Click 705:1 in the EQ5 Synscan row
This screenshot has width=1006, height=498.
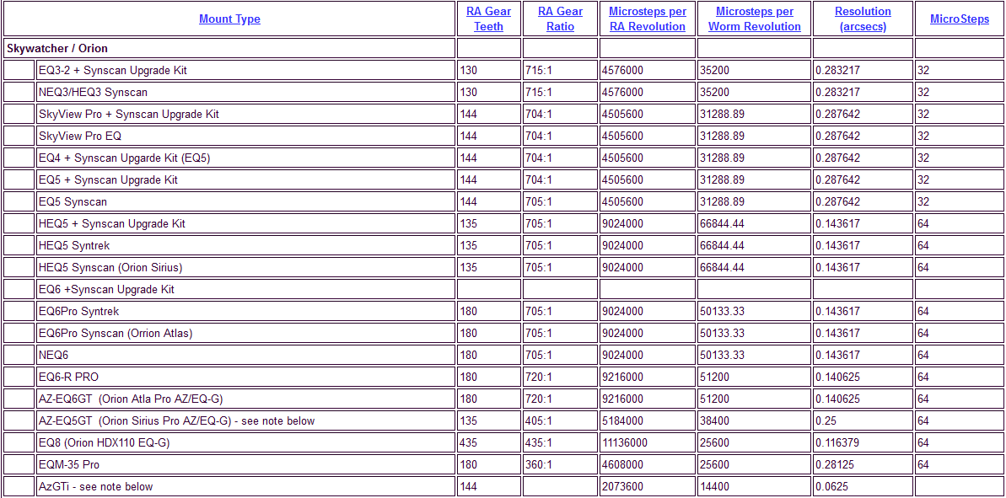(538, 202)
